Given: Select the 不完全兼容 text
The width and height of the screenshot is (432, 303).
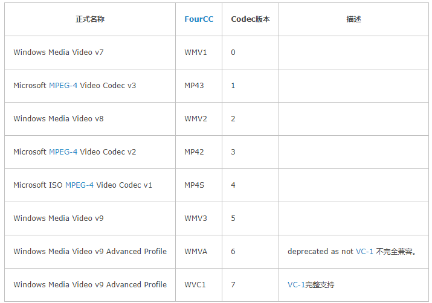Looking at the screenshot, I should click(x=394, y=252).
